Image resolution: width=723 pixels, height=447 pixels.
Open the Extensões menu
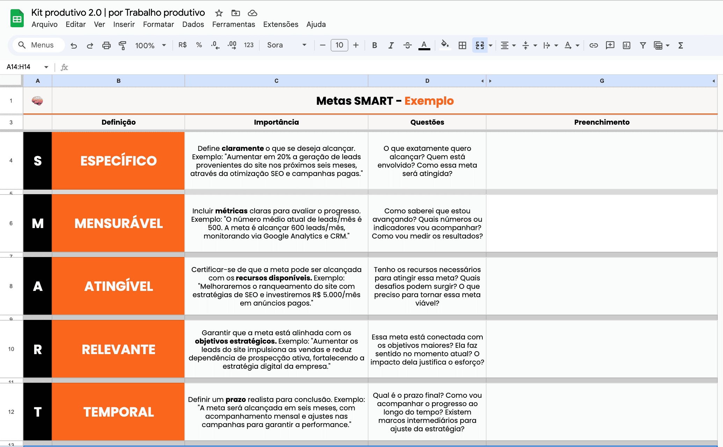click(x=281, y=24)
